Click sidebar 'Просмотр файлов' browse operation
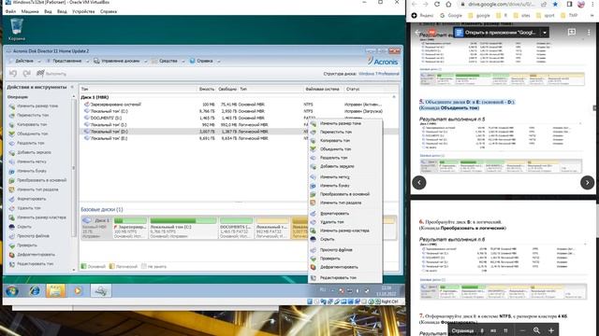599x336 pixels. (33, 236)
